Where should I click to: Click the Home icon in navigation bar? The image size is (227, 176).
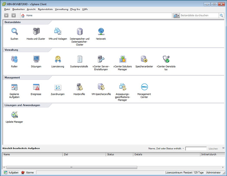pyautogui.click(x=23, y=16)
